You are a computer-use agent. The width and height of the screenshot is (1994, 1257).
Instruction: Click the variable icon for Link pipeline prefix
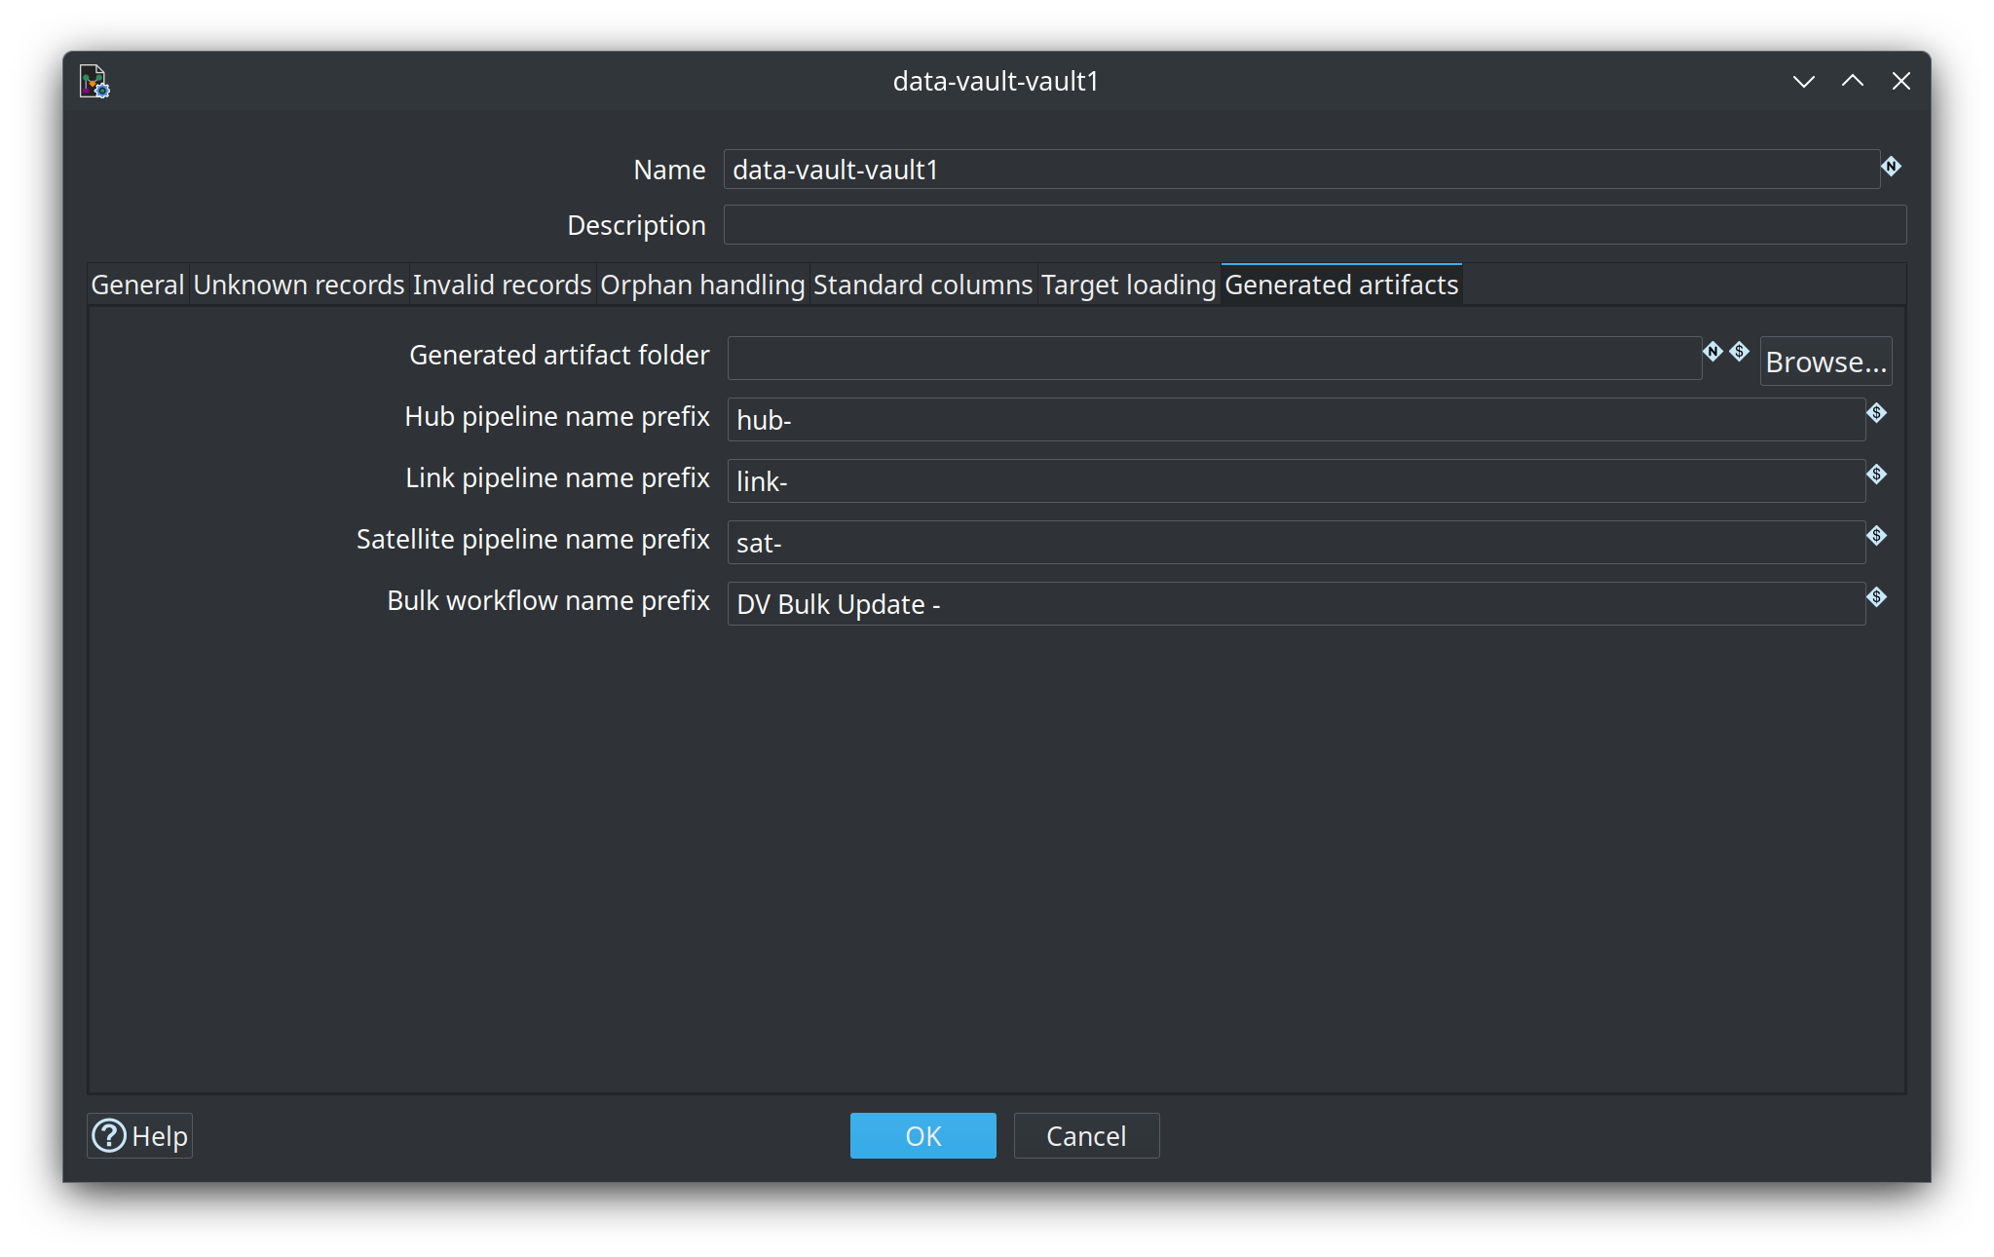1876,475
